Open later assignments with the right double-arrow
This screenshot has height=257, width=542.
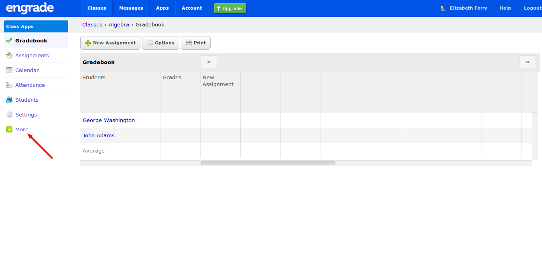pyautogui.click(x=528, y=62)
